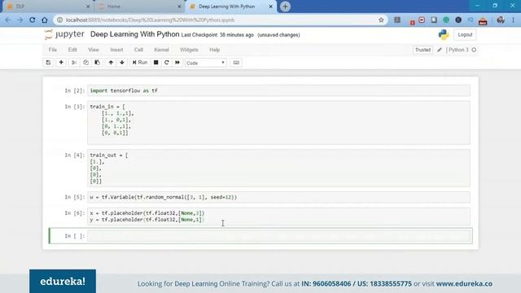Click the import tensorflow cell
Viewport: 521px width, 293px height.
tap(278, 90)
